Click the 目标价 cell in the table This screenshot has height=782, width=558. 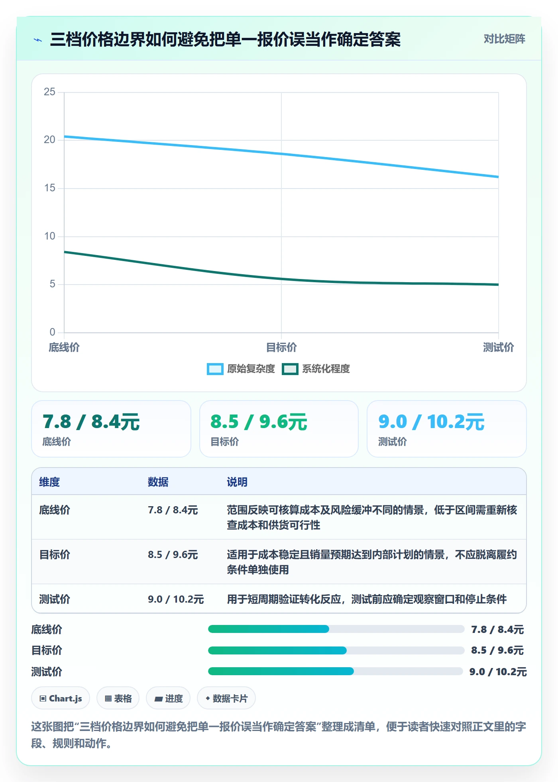[x=55, y=555]
